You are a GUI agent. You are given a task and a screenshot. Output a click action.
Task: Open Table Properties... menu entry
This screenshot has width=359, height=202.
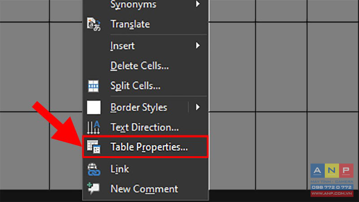[x=145, y=147]
